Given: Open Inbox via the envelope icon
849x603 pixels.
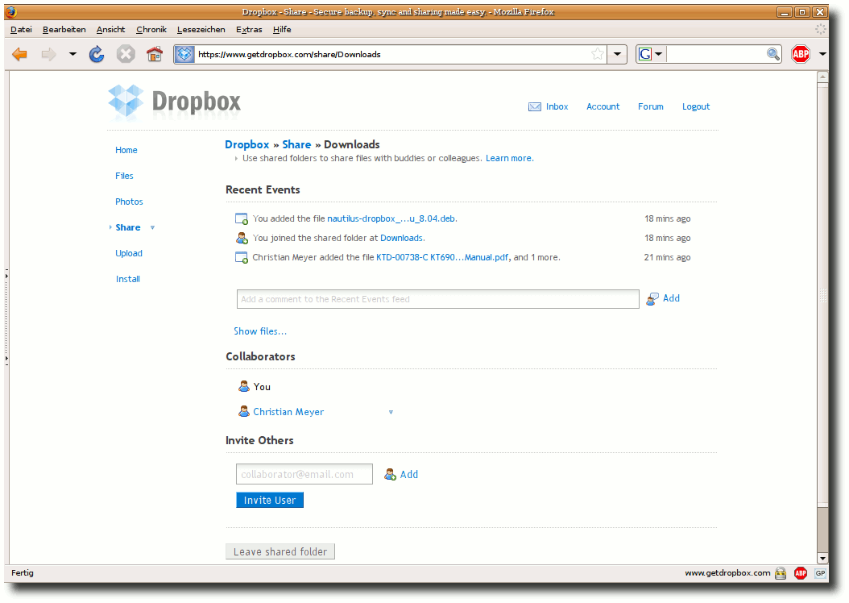Looking at the screenshot, I should pos(534,106).
